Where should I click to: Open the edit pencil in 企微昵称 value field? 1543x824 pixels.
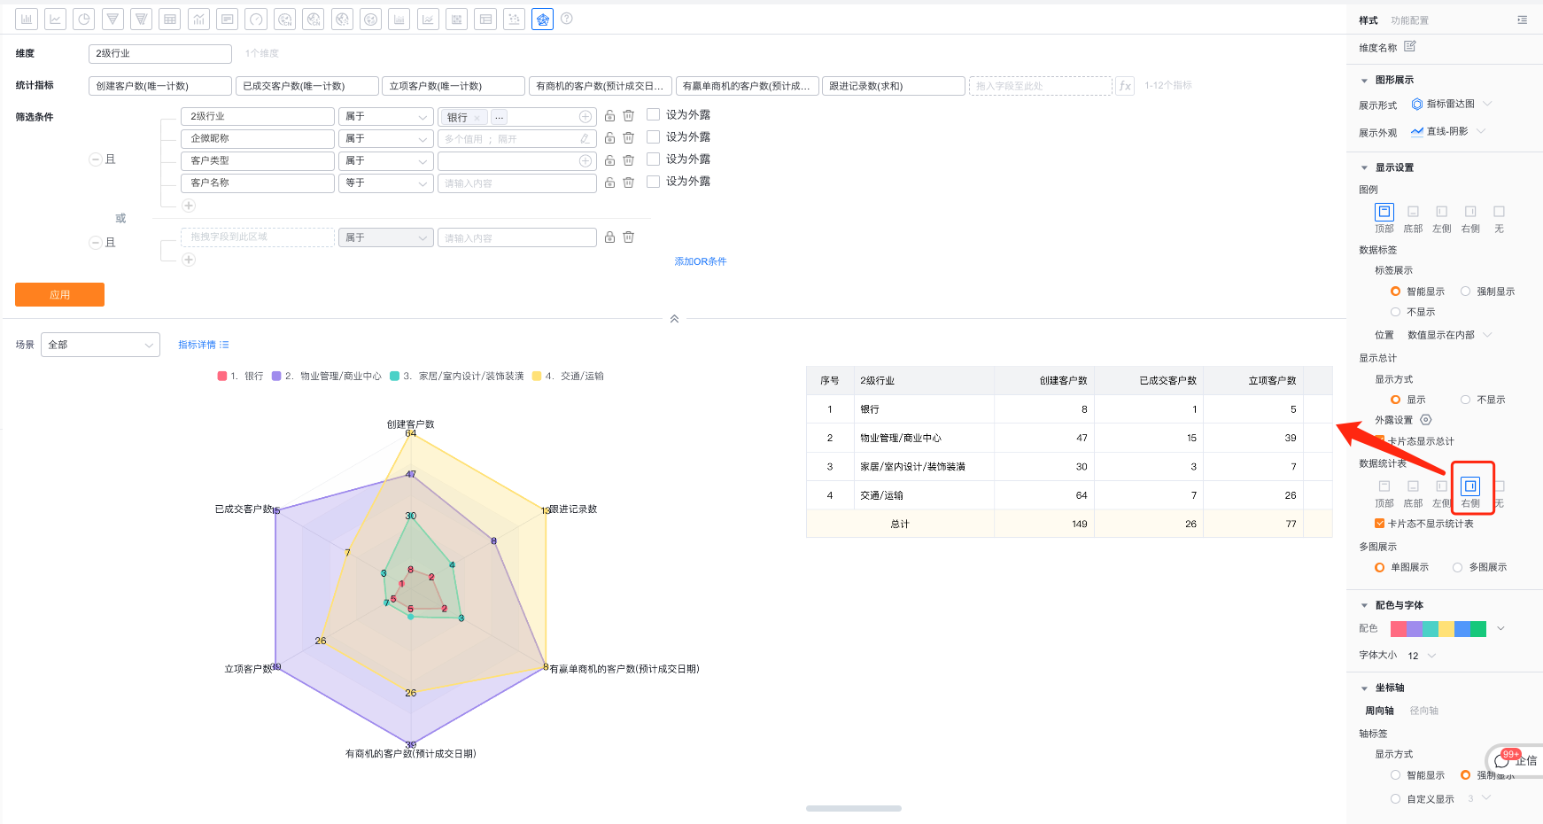click(585, 138)
